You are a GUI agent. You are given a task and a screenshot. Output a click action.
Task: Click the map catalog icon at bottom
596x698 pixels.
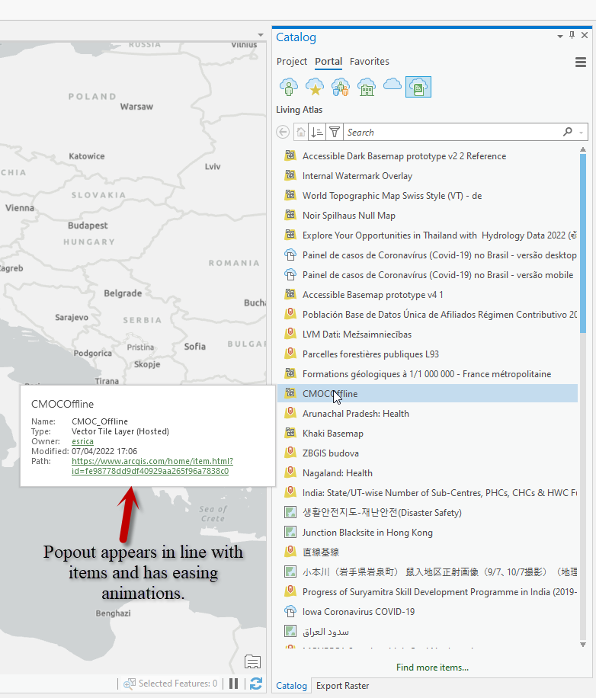pyautogui.click(x=252, y=661)
